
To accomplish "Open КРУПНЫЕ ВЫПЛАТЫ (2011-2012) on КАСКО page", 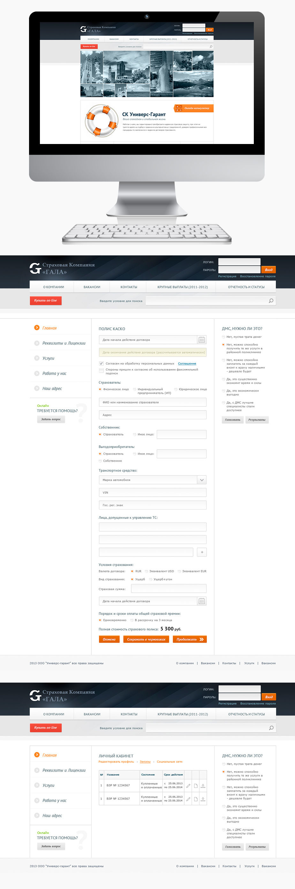I will point(182,287).
